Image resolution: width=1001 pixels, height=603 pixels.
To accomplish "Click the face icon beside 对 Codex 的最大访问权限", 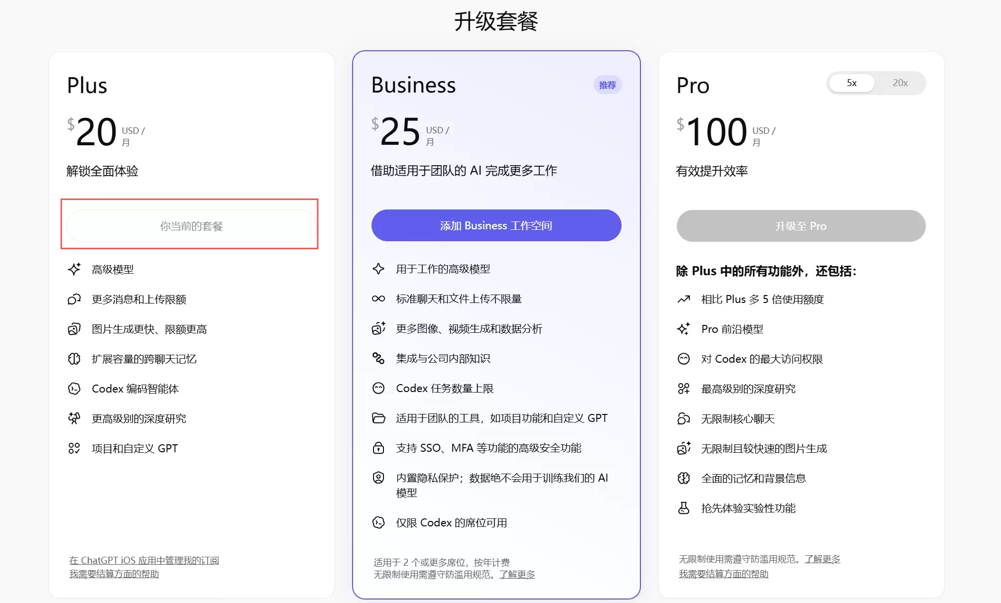I will coord(684,359).
